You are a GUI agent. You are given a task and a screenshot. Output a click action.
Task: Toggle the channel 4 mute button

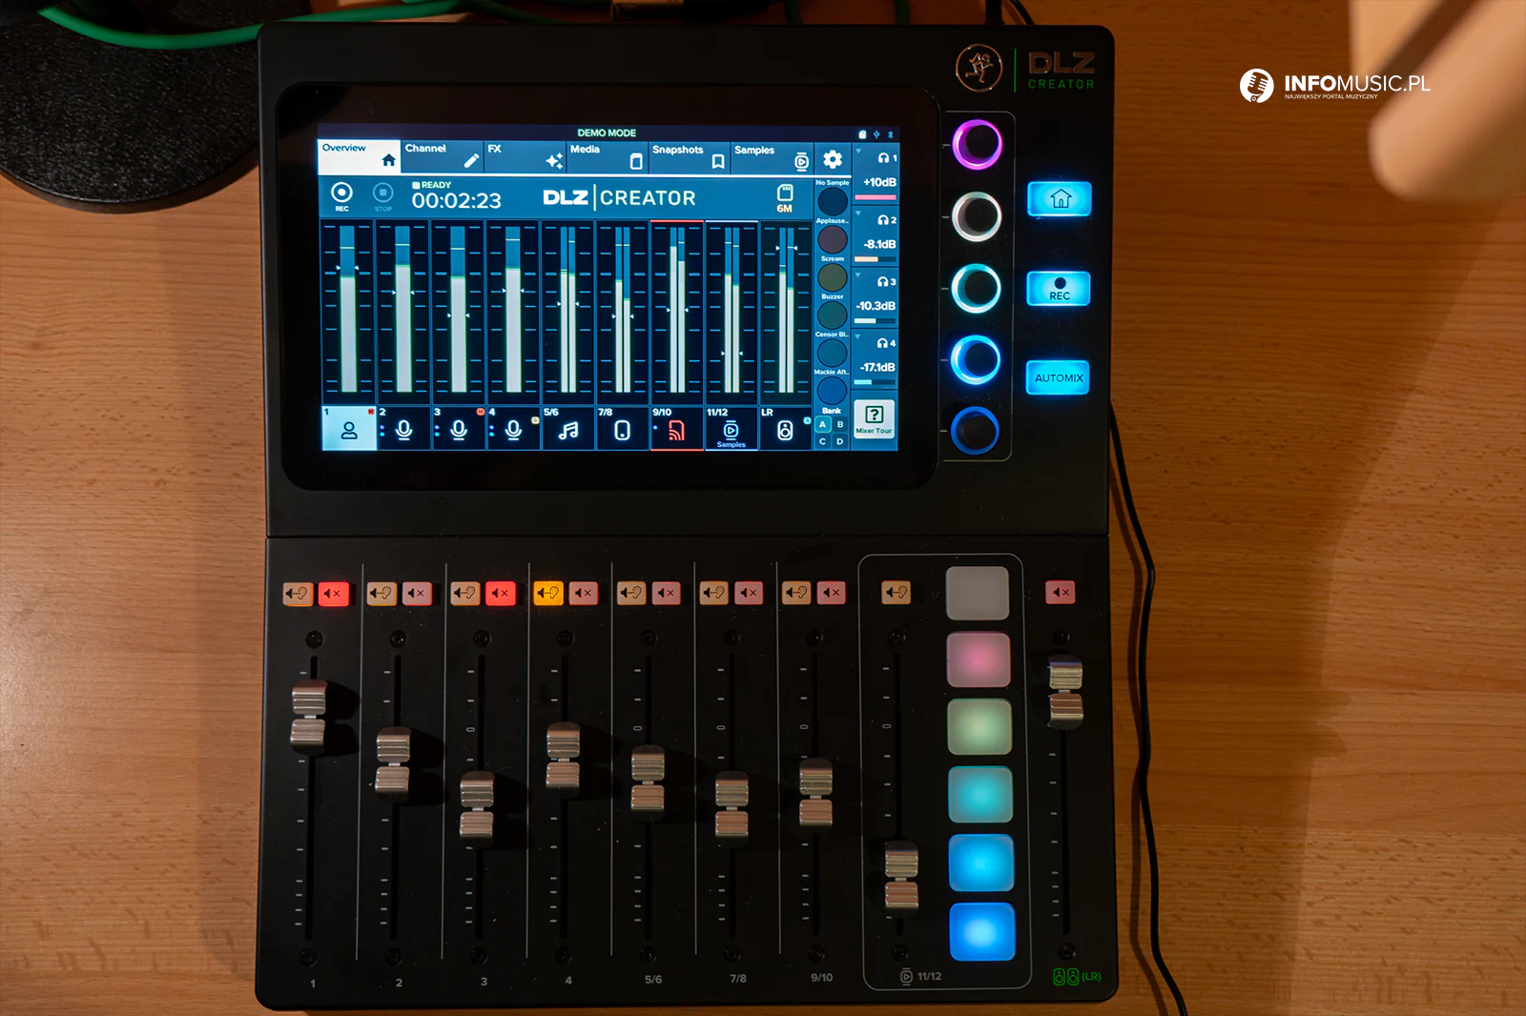[x=584, y=594]
